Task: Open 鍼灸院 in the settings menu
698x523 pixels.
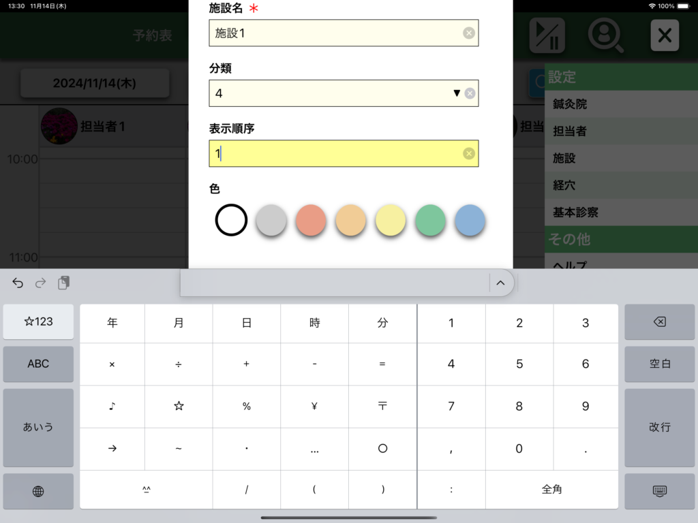Action: click(x=570, y=104)
